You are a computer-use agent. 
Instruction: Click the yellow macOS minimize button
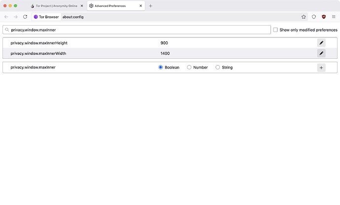click(x=10, y=5)
